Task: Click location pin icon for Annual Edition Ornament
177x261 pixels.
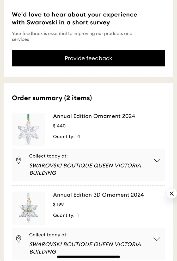Action: click(19, 160)
